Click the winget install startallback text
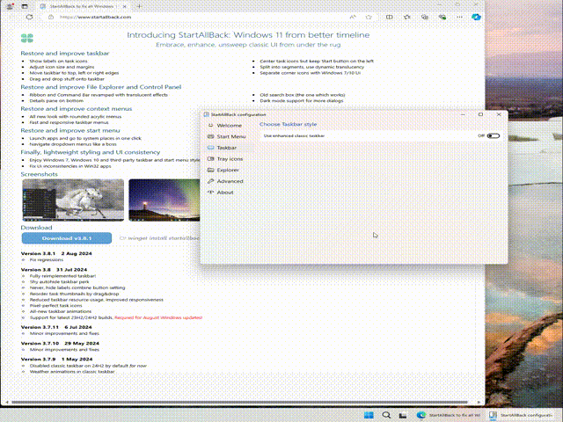 click(163, 238)
